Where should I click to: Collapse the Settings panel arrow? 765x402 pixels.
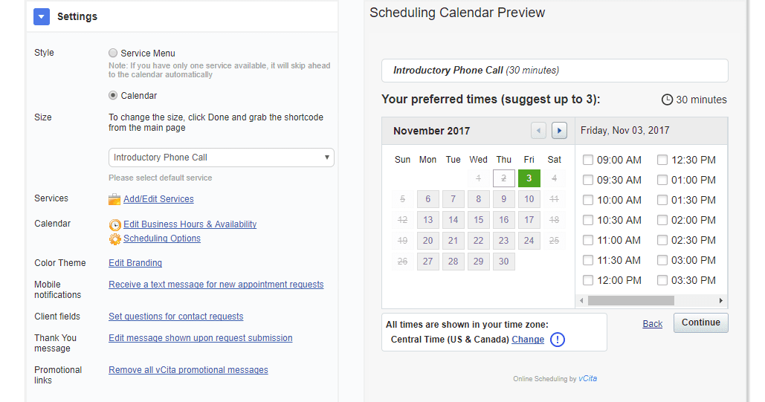pos(42,16)
